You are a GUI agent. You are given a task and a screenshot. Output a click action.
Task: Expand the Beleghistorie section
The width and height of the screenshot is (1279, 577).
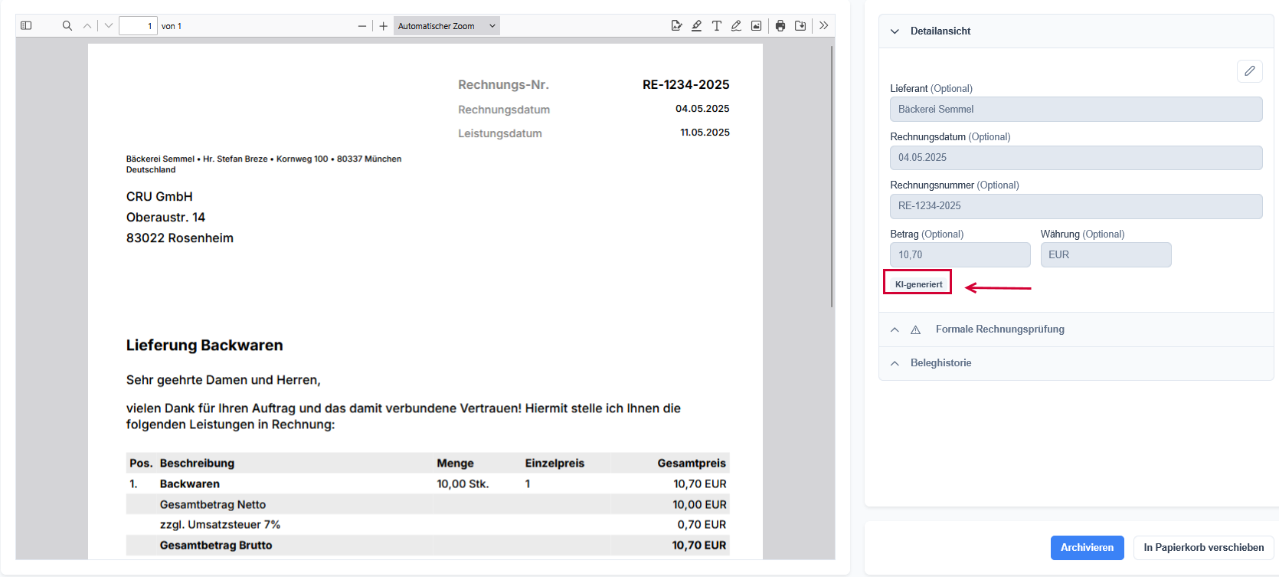coord(895,363)
